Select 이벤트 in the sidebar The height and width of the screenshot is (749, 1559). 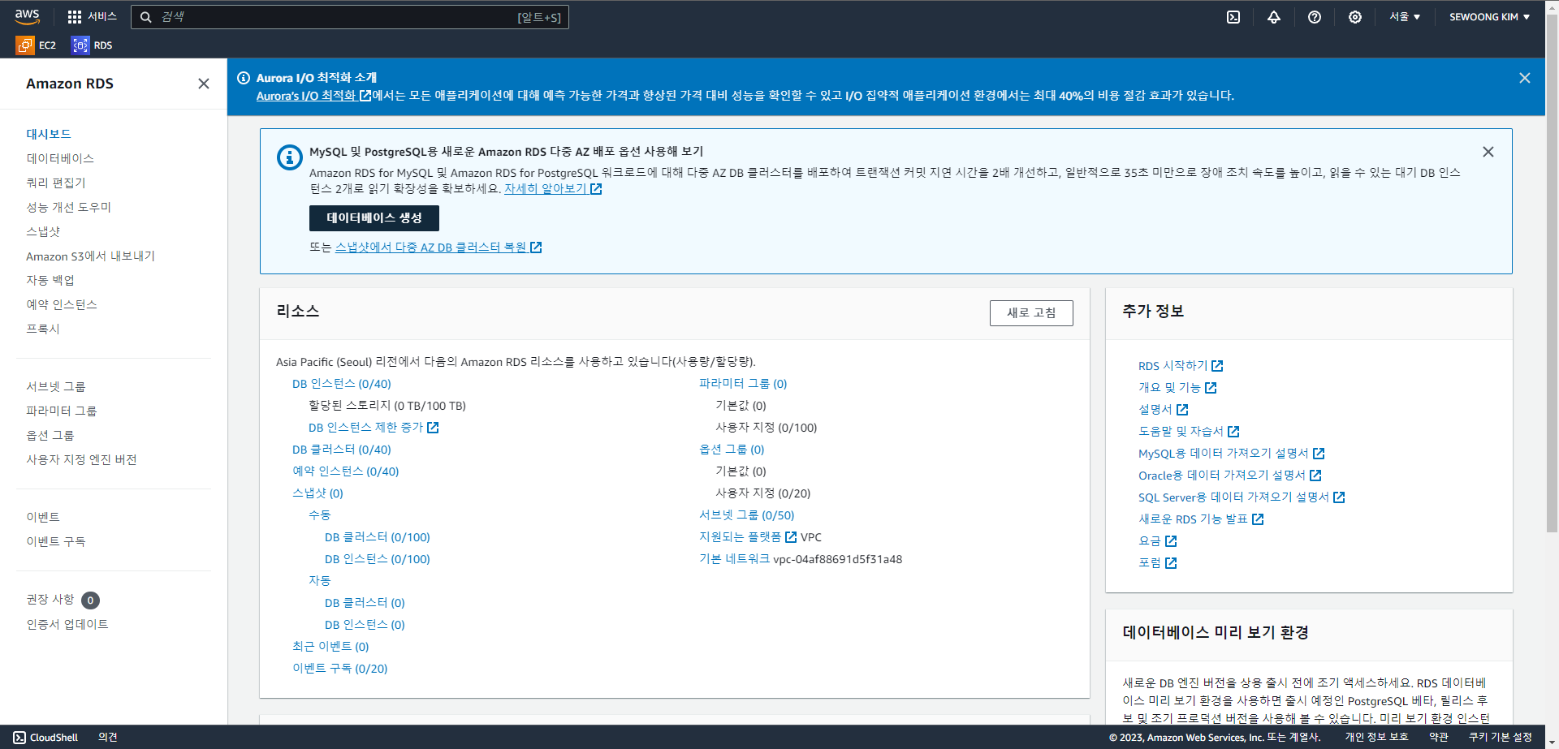(43, 517)
